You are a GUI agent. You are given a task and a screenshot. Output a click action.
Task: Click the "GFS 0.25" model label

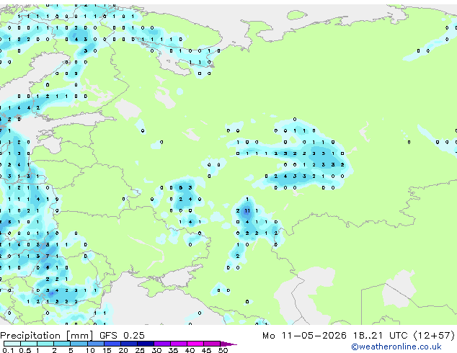(122, 336)
